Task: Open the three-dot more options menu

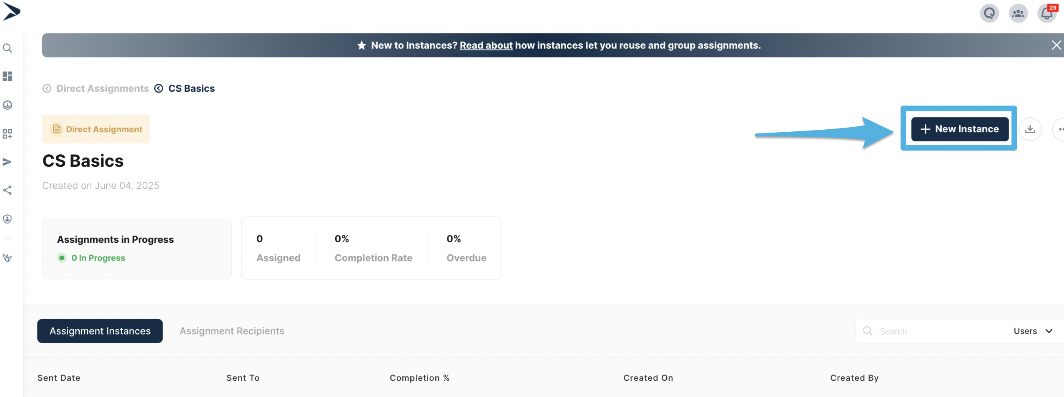Action: pyautogui.click(x=1060, y=129)
